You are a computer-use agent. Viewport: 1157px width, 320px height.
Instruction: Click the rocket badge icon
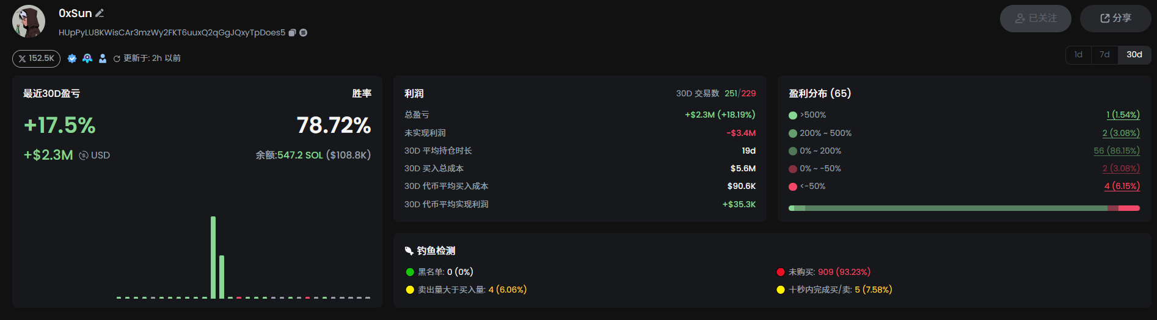(x=87, y=59)
